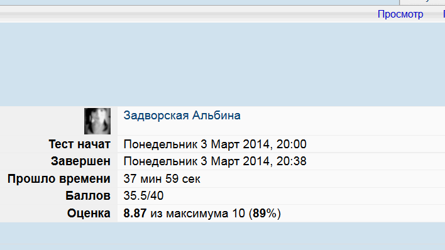
Task: Open the Задворская Альбина profile link
Action: pyautogui.click(x=182, y=116)
